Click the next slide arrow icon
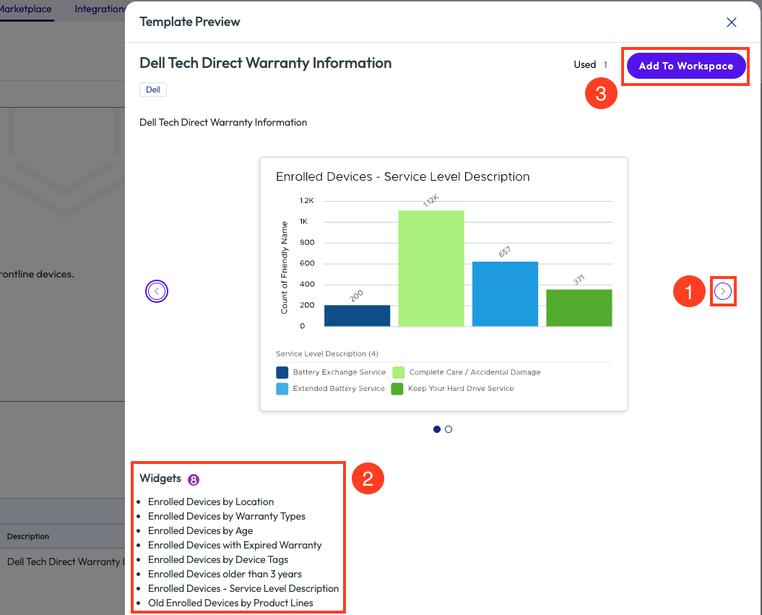 point(723,291)
